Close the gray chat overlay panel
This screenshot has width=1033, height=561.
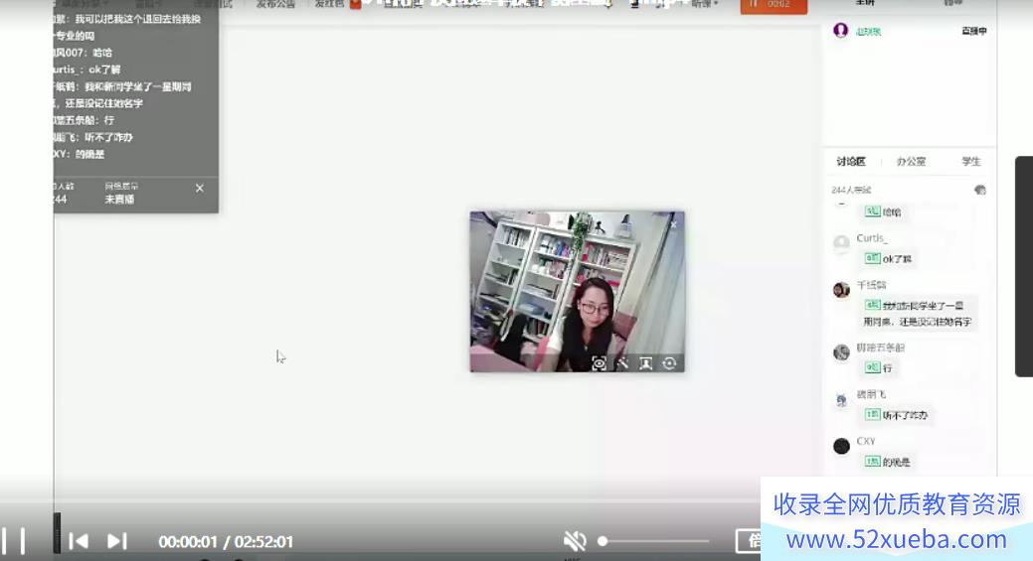[x=200, y=188]
